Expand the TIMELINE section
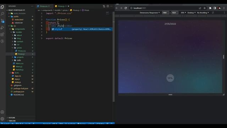 click(x=12, y=121)
